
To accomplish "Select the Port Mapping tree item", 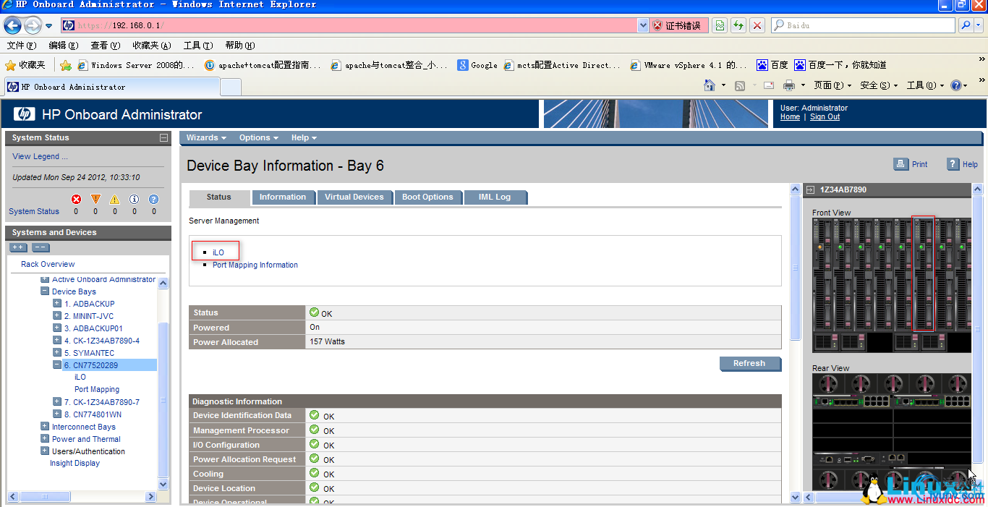I will point(97,389).
